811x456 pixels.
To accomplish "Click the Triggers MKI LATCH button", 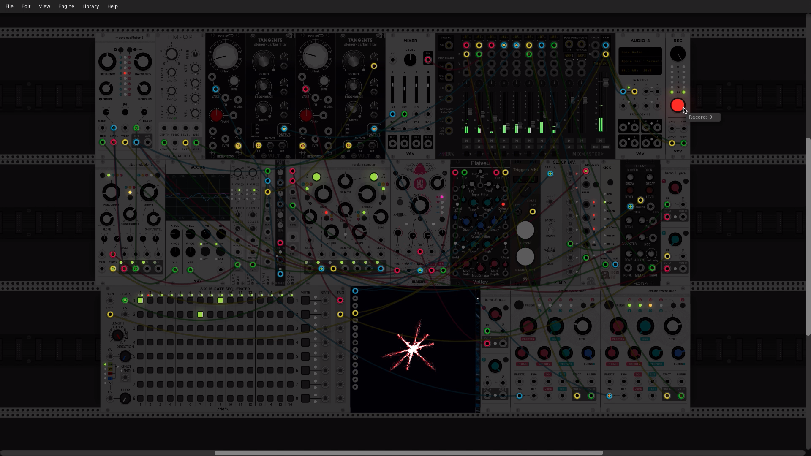I will (x=525, y=230).
